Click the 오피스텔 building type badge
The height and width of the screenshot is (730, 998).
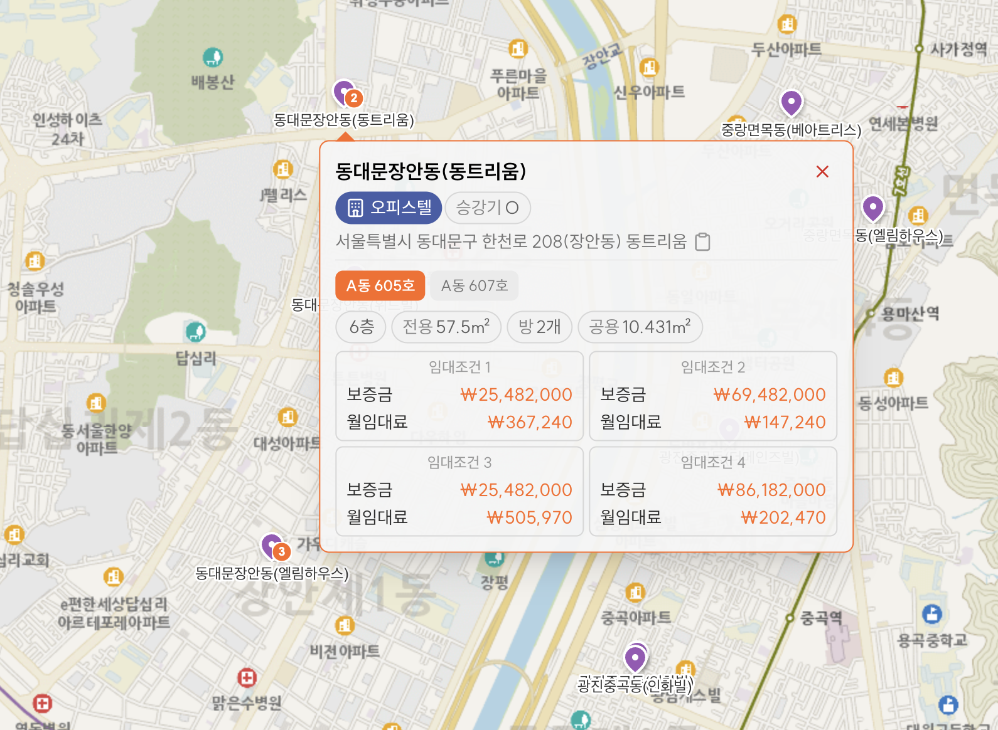pyautogui.click(x=389, y=208)
